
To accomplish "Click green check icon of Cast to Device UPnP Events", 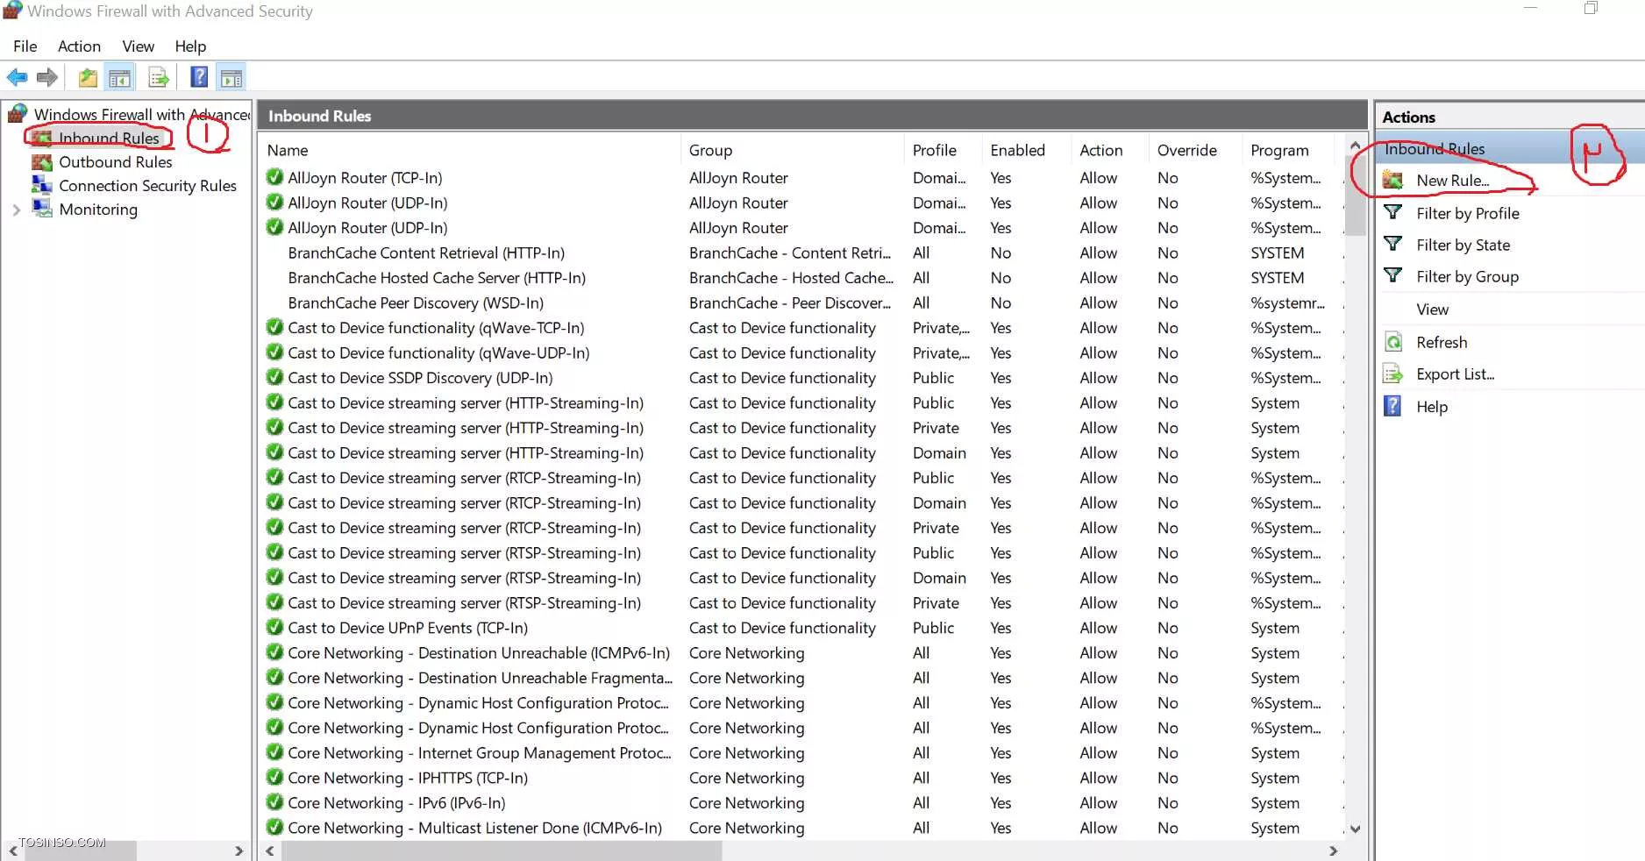I will 274,627.
